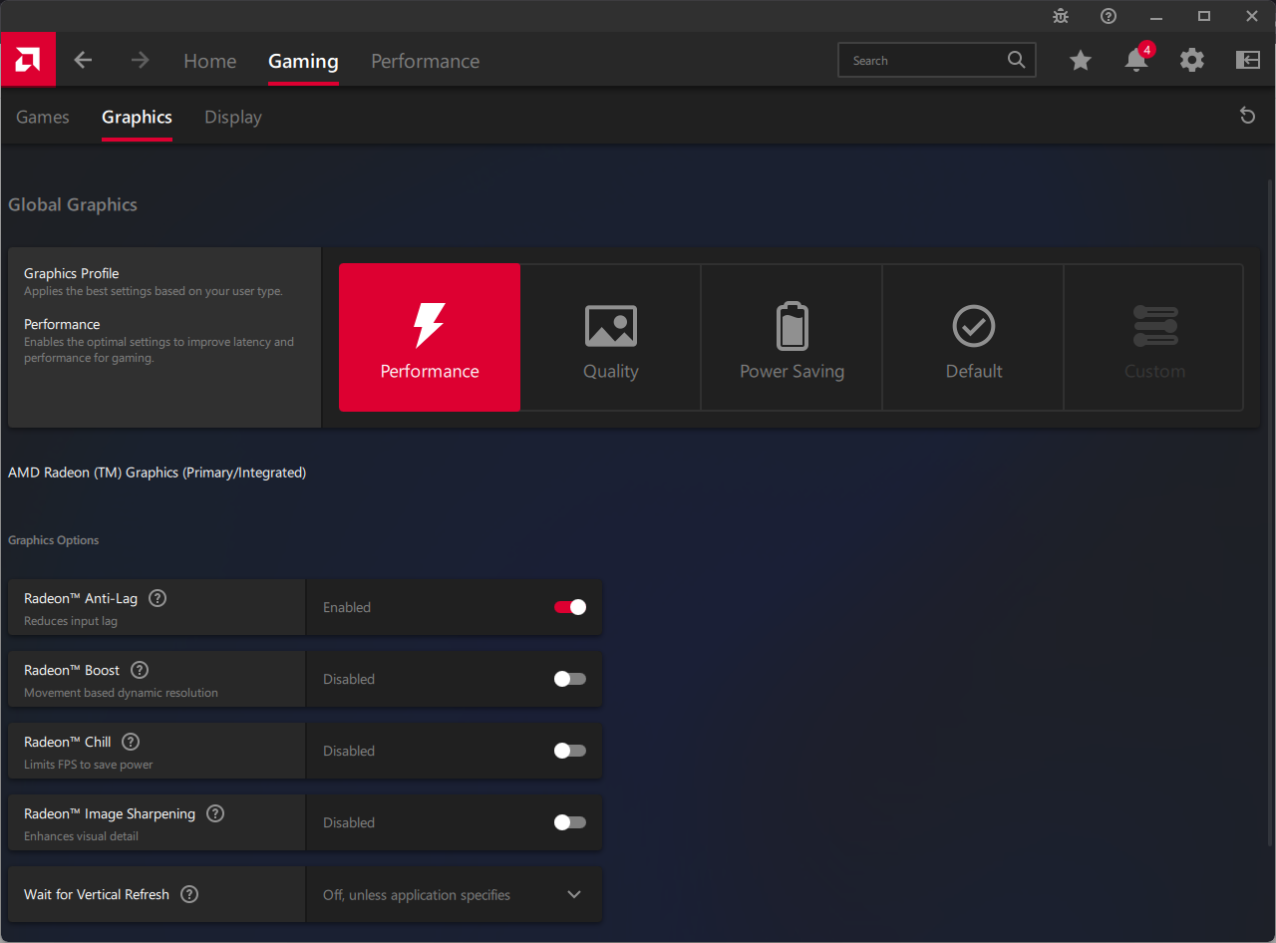Disable the Radeon Anti-Lag toggle
The image size is (1276, 943).
tap(570, 607)
